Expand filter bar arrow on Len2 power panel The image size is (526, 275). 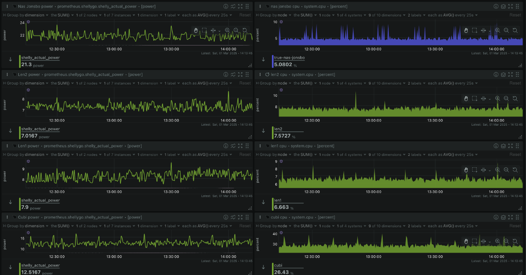pyautogui.click(x=4, y=83)
